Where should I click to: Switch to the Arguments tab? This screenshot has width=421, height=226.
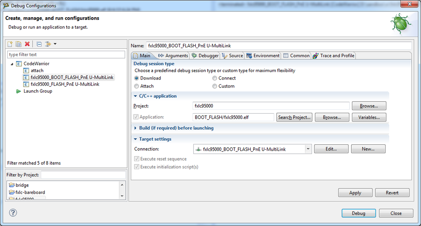pos(173,56)
